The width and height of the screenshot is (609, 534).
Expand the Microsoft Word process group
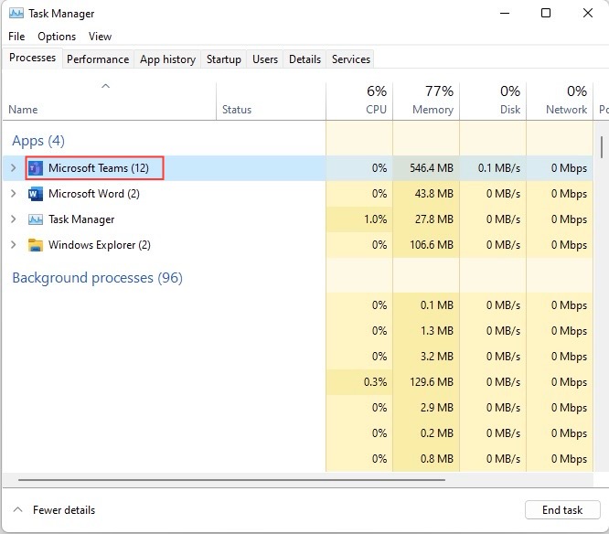click(13, 194)
